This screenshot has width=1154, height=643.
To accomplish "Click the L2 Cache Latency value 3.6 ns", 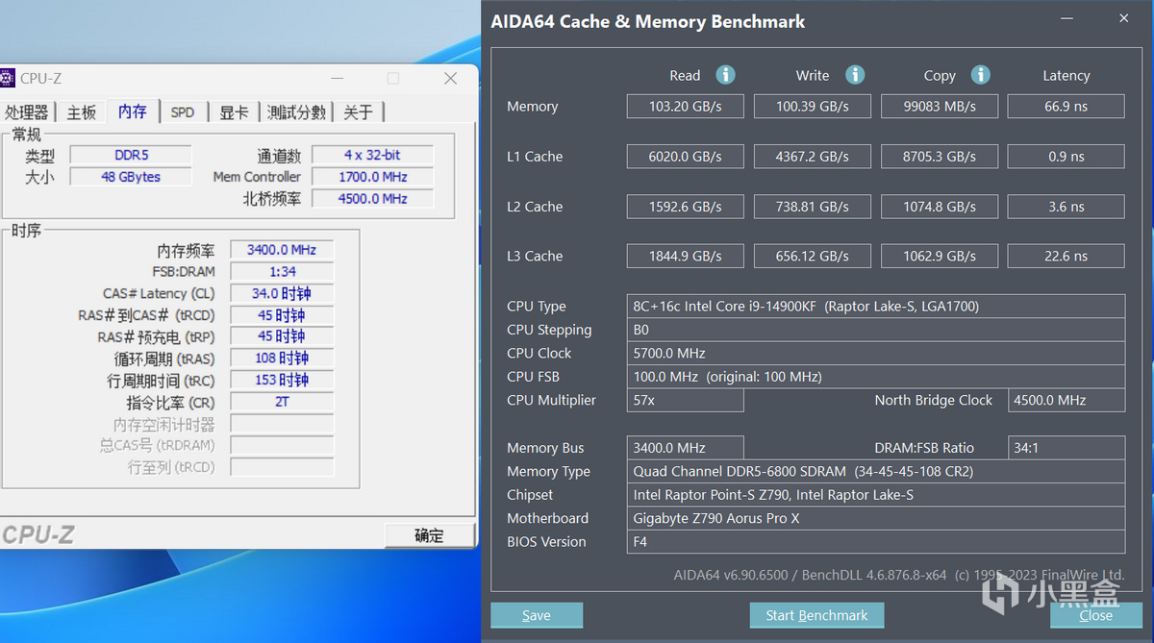I will coord(1066,207).
